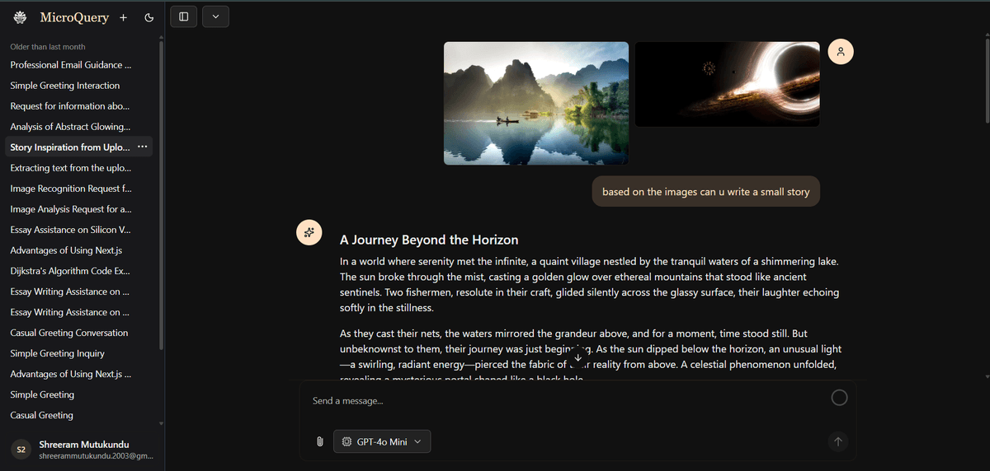
Task: Click the paperclip attach file icon
Action: (320, 442)
